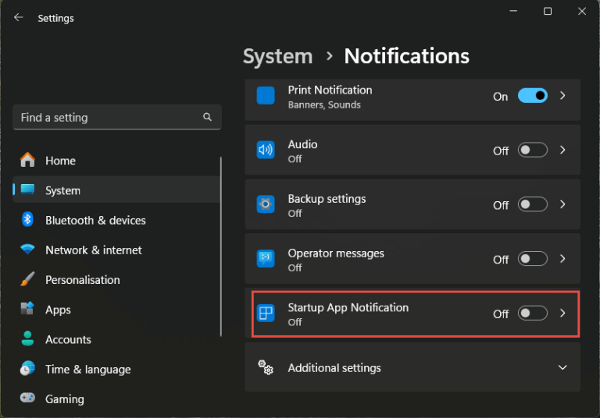Click the Gaming controller icon
Image resolution: width=600 pixels, height=418 pixels.
coord(27,398)
